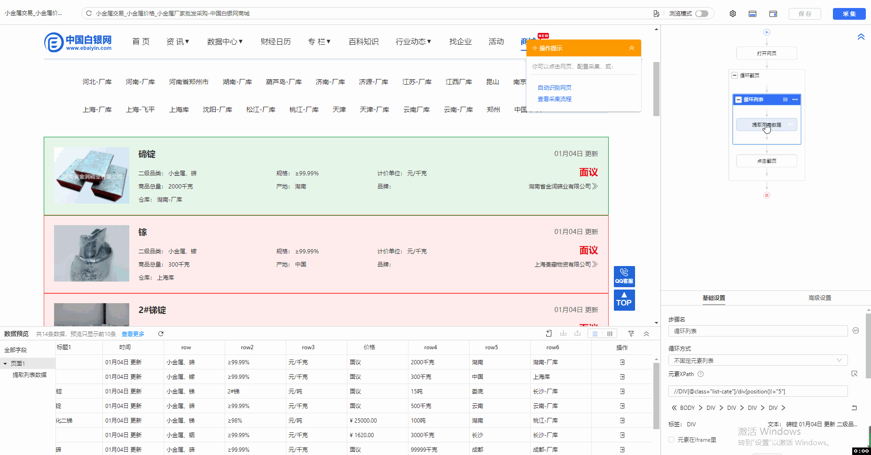Collapse the 循环翻页 loop box
This screenshot has height=455, width=871.
(735, 75)
